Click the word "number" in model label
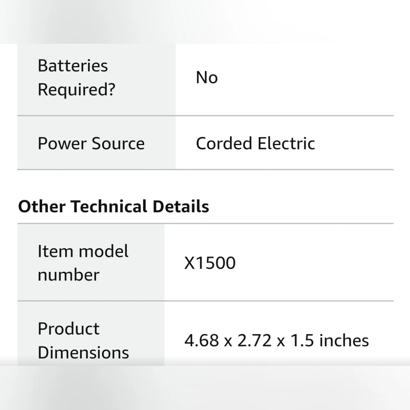 [x=68, y=276]
